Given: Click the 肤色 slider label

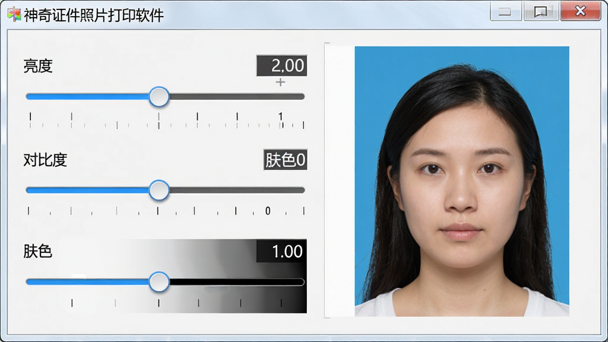Looking at the screenshot, I should (x=38, y=251).
